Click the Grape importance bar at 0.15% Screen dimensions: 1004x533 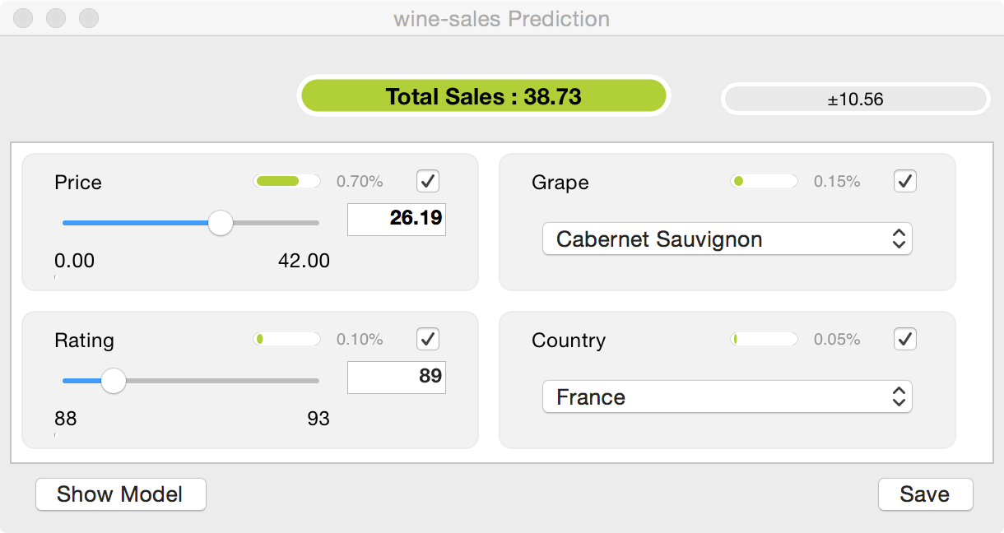765,181
